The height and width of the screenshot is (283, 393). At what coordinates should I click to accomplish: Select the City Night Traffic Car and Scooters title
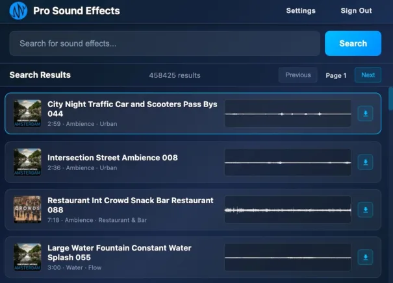pyautogui.click(x=133, y=109)
